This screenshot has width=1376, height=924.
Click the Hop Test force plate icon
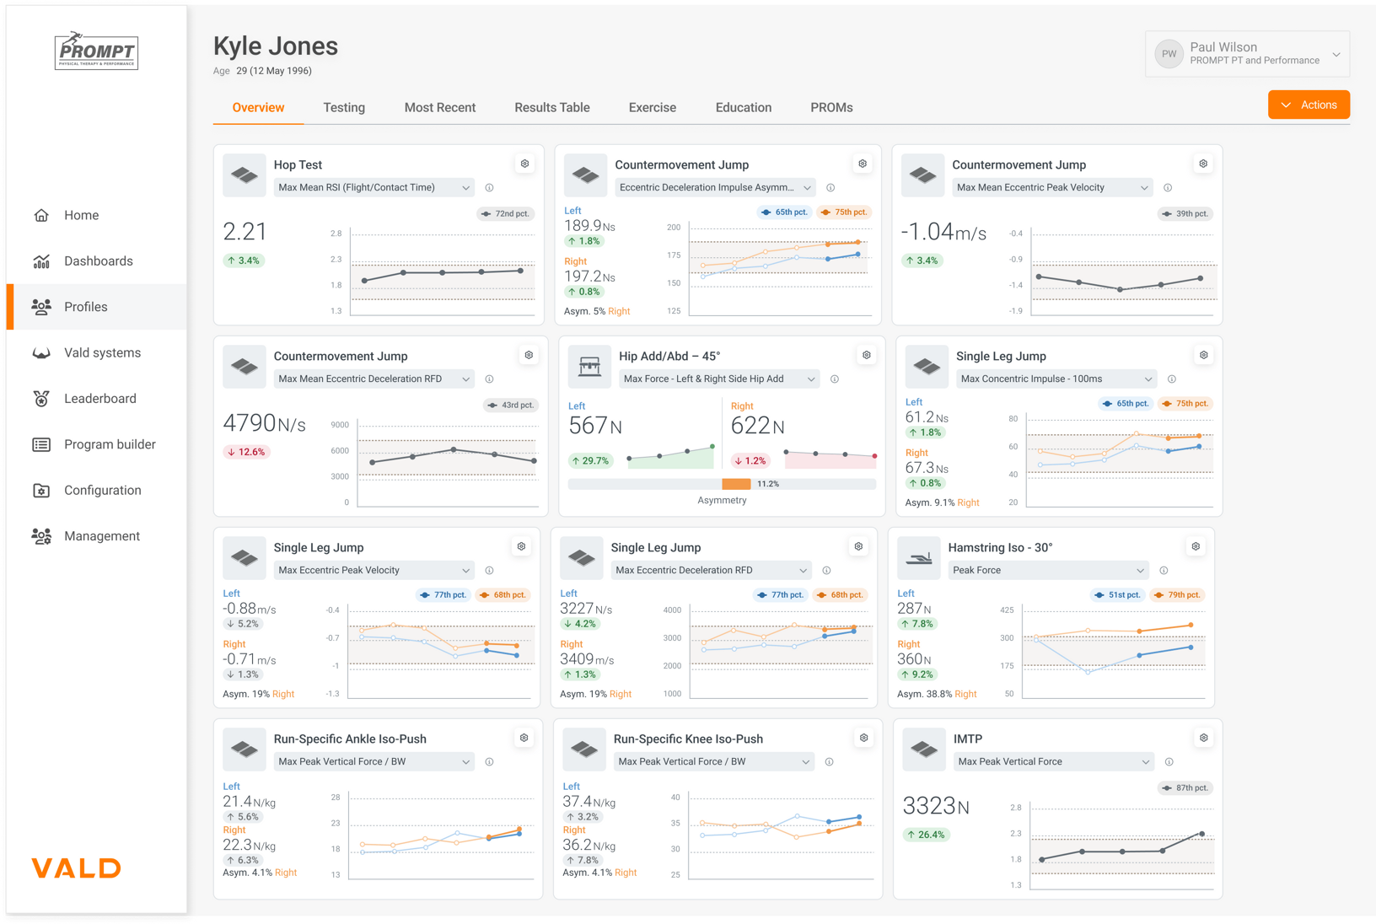245,175
